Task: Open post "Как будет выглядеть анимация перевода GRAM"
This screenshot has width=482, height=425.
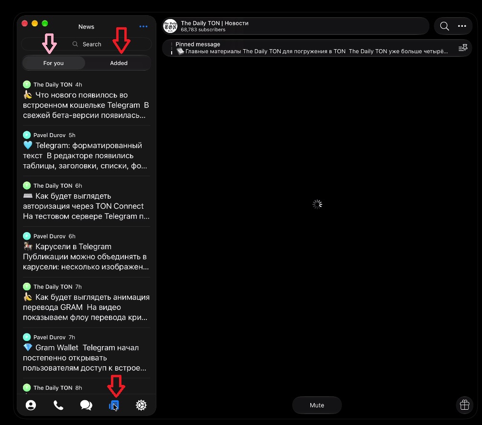Action: 87,302
